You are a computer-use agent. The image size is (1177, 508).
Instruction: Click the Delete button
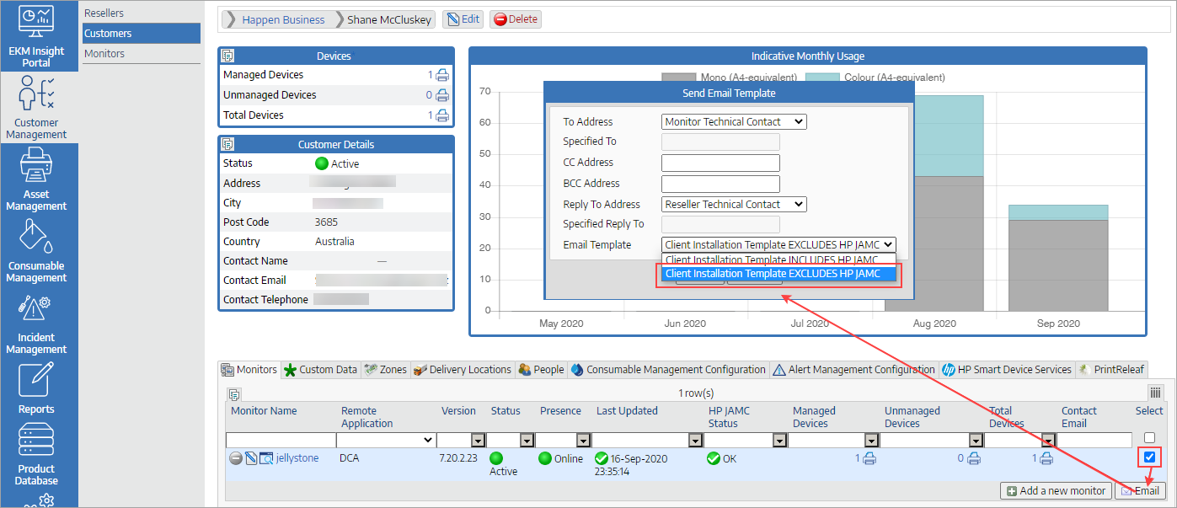[x=515, y=19]
